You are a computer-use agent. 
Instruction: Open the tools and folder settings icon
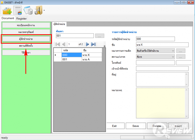point(38,10)
